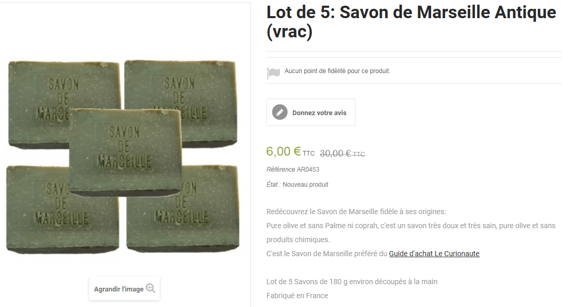
Task: Click the Redécouvrez le Savon de Marseille line
Action: pos(356,212)
